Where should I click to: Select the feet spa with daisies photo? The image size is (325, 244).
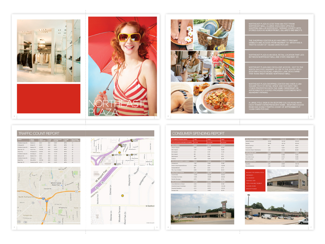(182, 35)
